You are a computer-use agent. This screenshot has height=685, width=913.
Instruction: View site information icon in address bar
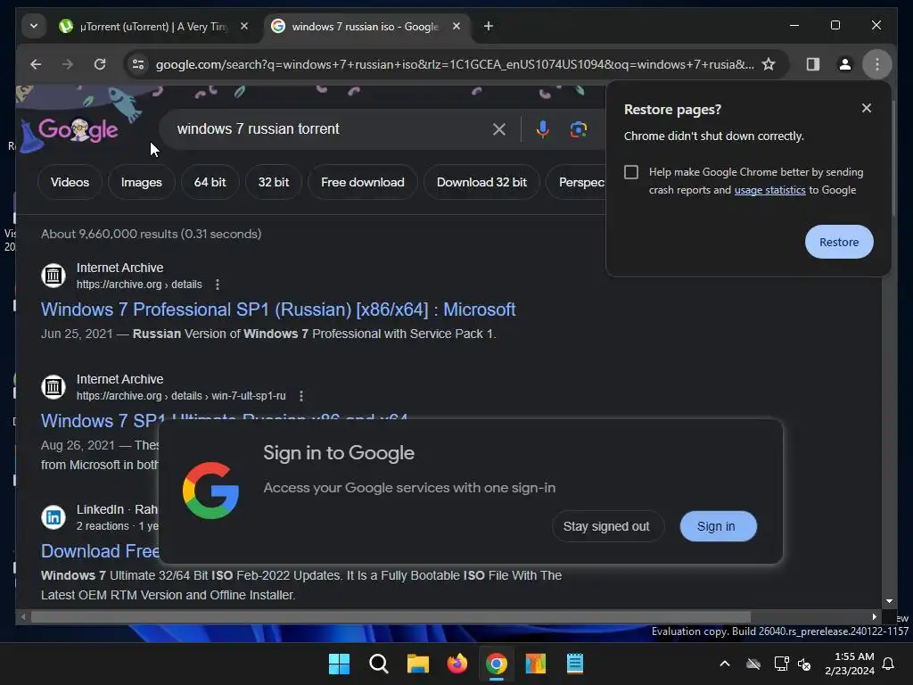click(138, 64)
